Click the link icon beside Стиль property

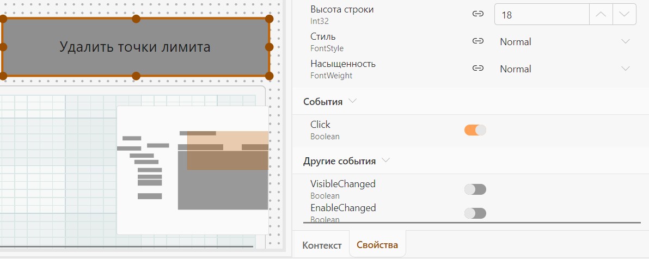478,41
